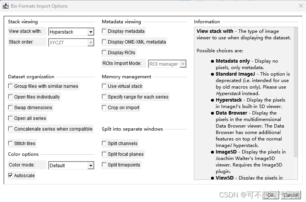Click the Information panel vertical scrollbar

coord(296,92)
